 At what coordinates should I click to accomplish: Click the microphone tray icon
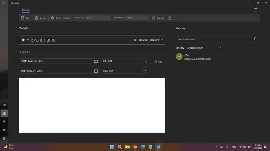(x=227, y=147)
